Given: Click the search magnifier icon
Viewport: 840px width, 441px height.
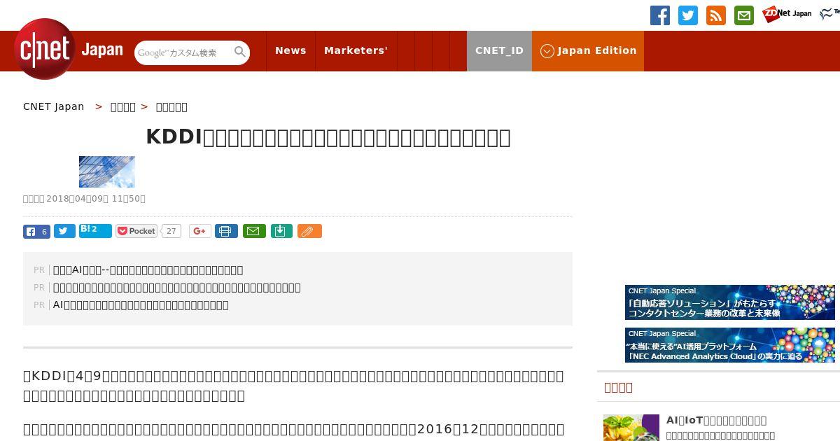Looking at the screenshot, I should pos(240,52).
